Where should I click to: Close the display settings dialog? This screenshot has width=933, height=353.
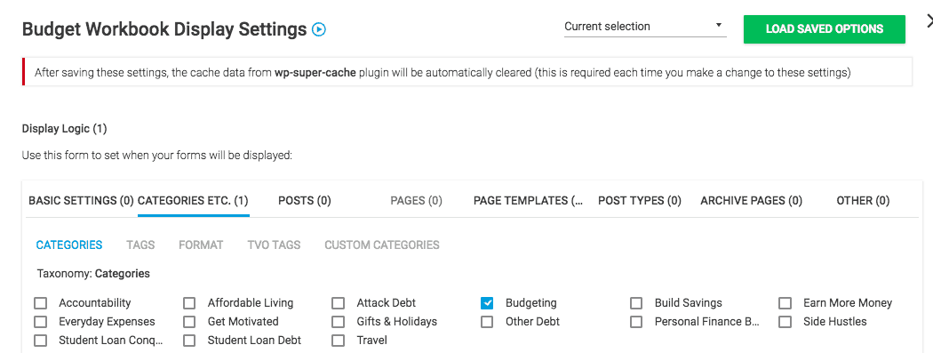pos(929,20)
